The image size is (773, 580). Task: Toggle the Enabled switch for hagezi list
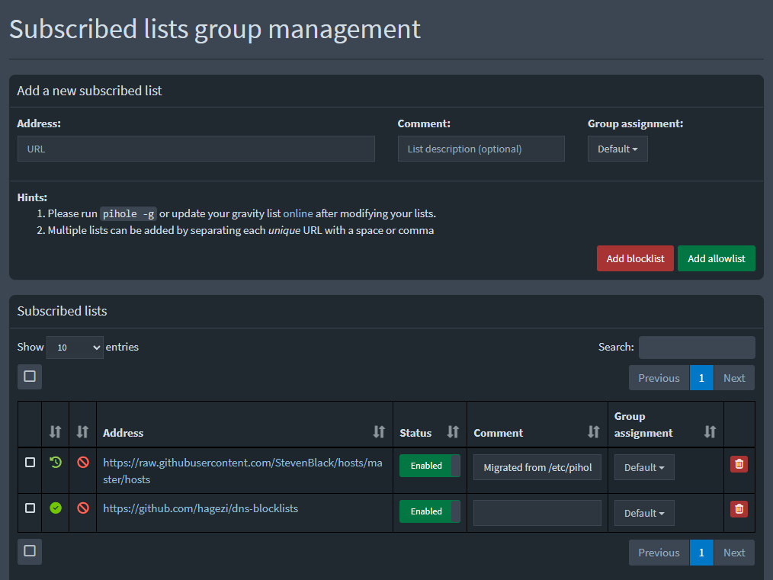pos(430,511)
